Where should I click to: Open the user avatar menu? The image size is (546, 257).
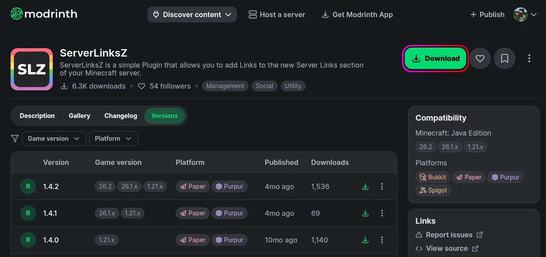point(525,14)
